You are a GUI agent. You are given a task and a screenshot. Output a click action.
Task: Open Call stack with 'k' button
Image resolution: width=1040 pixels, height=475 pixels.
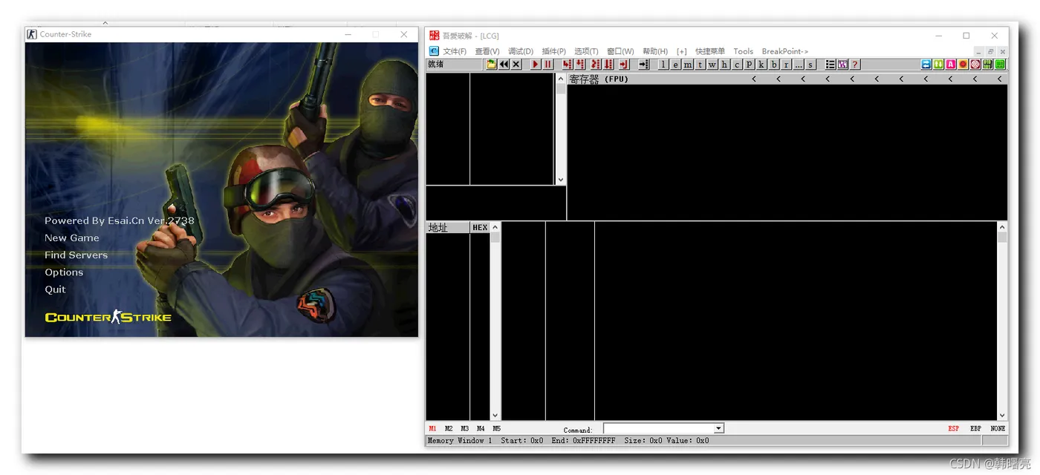click(x=761, y=65)
